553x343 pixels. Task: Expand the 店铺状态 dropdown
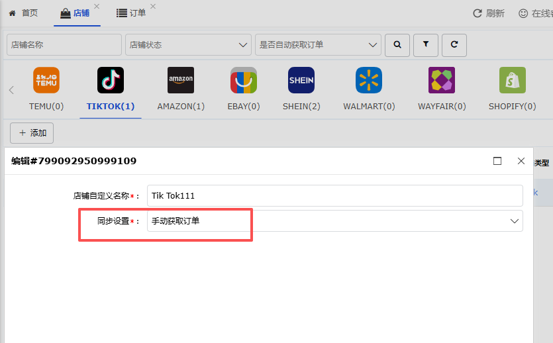tap(188, 45)
